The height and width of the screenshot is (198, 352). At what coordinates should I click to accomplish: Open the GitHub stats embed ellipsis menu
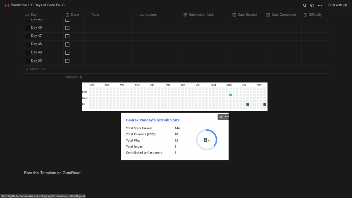227,117
